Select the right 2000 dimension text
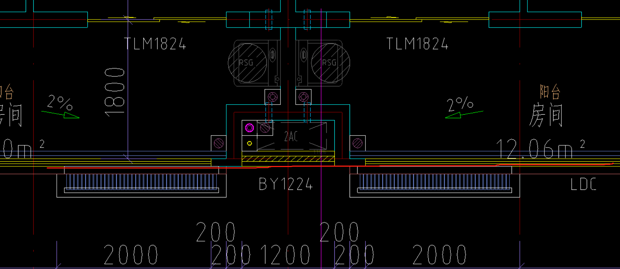The width and height of the screenshot is (620, 269). pyautogui.click(x=440, y=255)
